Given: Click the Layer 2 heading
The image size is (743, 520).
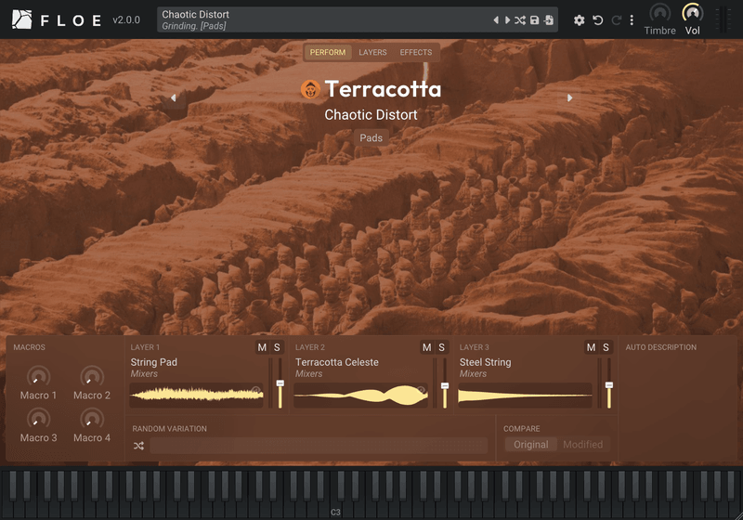Looking at the screenshot, I should click(x=310, y=347).
